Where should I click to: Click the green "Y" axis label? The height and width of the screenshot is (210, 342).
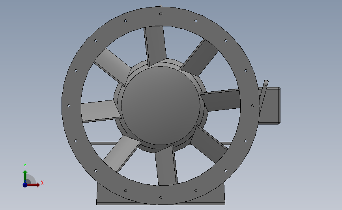click(24, 166)
